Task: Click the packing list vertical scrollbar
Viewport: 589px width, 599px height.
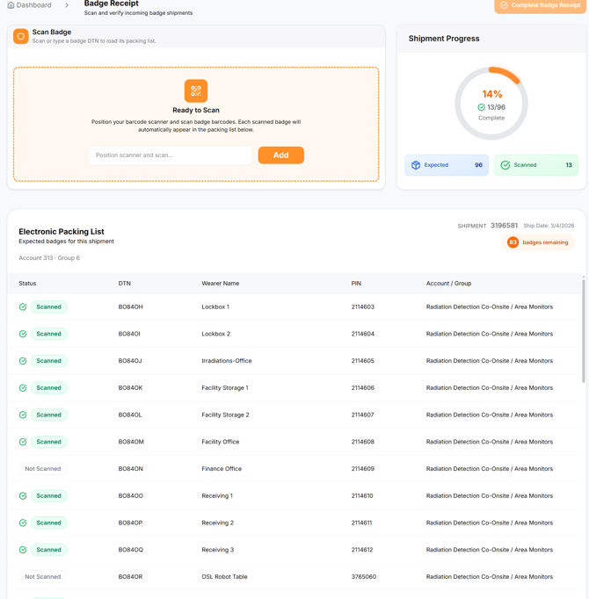Action: click(x=583, y=330)
